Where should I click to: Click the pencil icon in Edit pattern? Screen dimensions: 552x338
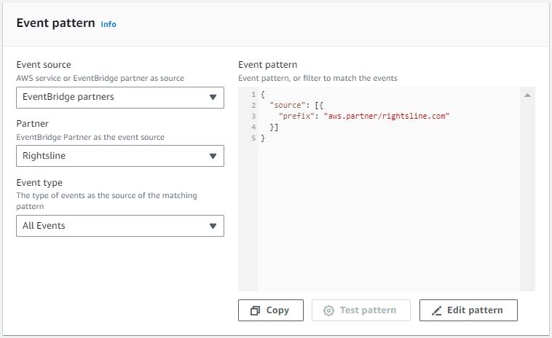click(x=437, y=310)
